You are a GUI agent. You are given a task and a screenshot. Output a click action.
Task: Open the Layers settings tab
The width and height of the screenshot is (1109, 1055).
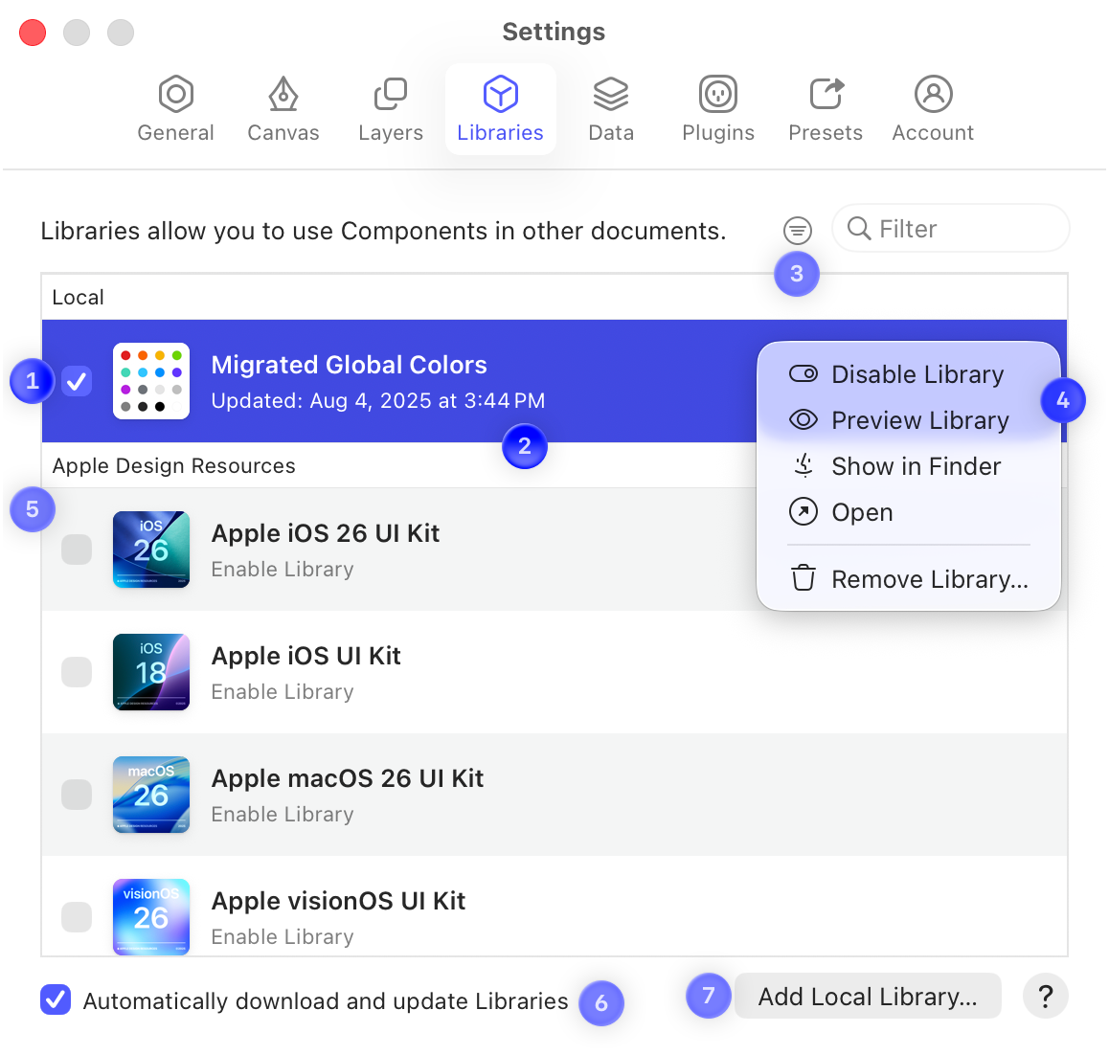(x=391, y=109)
